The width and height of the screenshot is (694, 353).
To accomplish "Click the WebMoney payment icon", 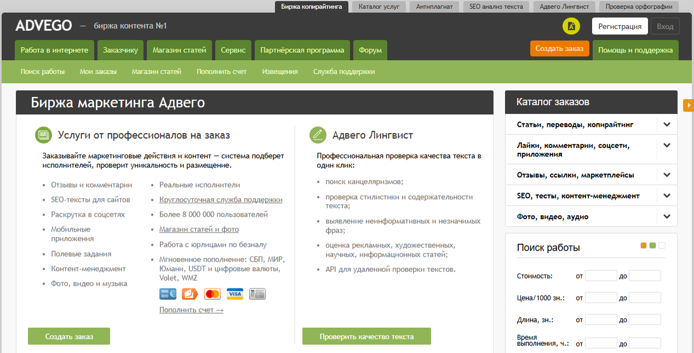I will click(168, 294).
